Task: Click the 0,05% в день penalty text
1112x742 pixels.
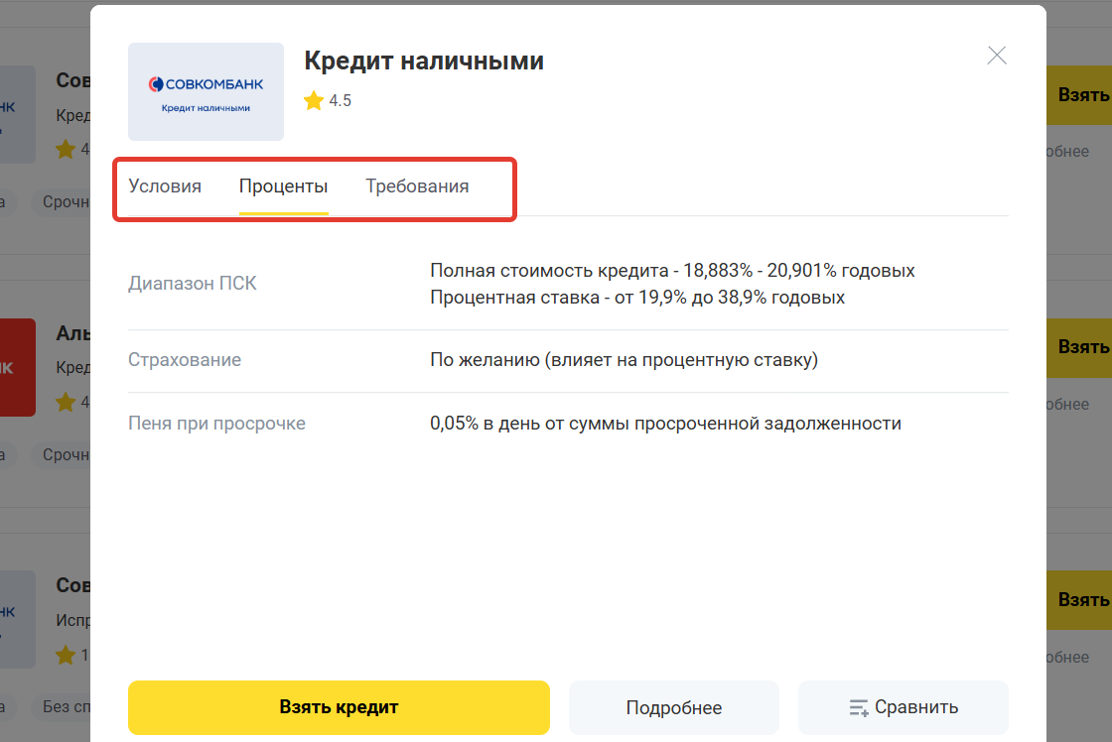Action: click(x=665, y=424)
